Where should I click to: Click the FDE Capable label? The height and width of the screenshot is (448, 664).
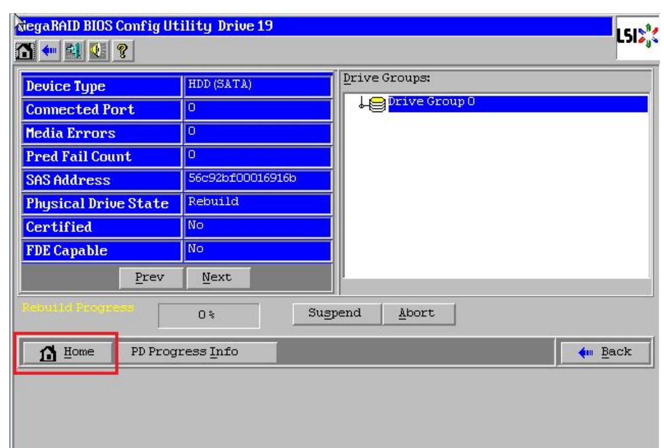tap(67, 251)
